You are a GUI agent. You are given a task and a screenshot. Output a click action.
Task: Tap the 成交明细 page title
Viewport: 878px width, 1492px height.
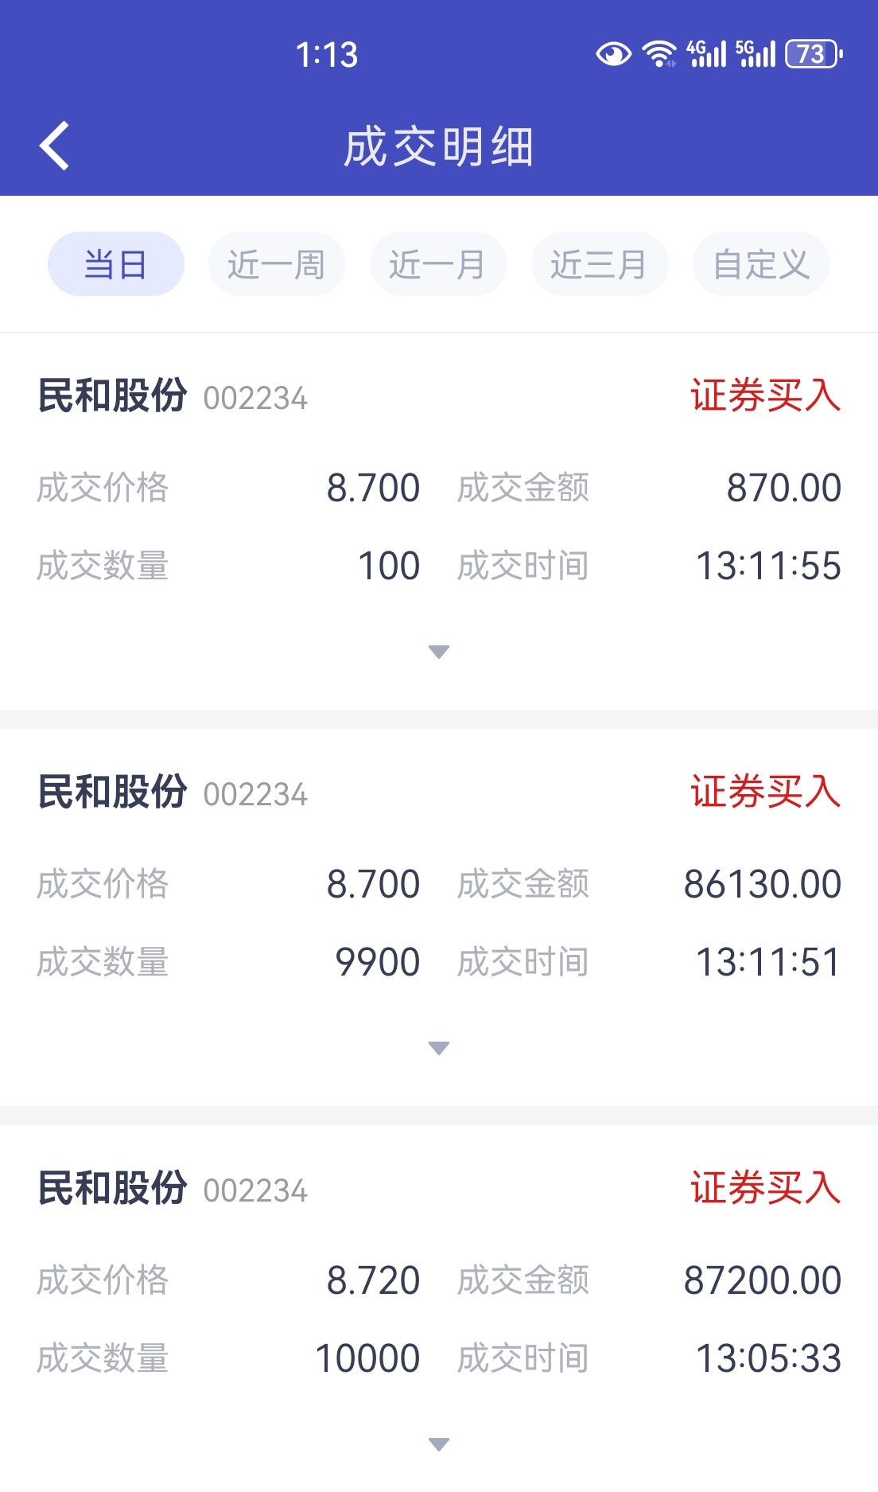pyautogui.click(x=439, y=147)
